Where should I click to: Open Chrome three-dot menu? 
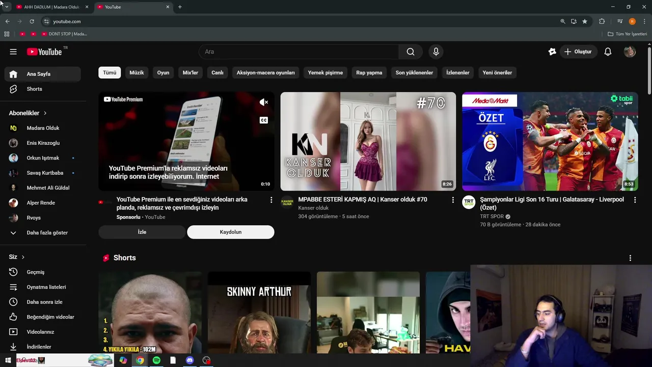(x=644, y=21)
